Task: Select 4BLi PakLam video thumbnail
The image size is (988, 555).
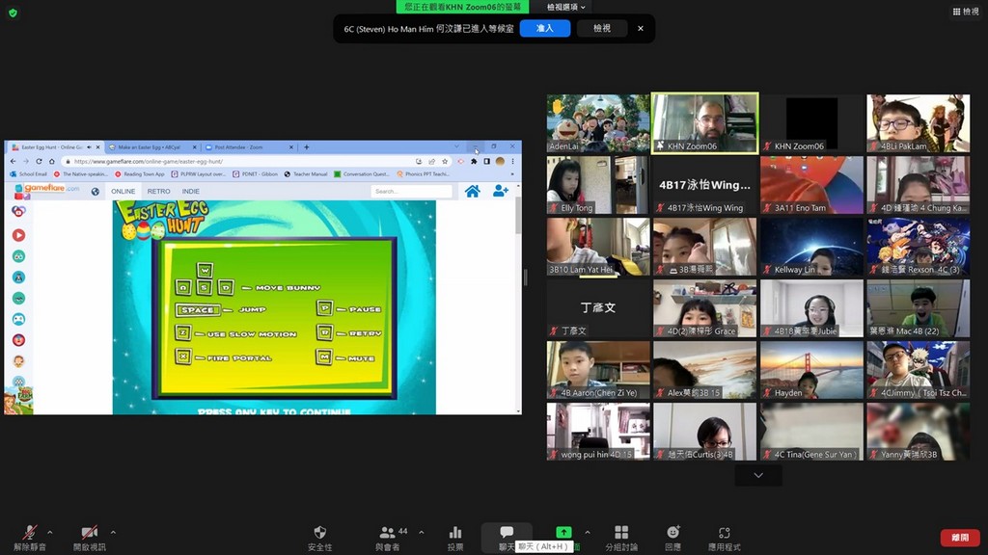Action: (x=919, y=123)
